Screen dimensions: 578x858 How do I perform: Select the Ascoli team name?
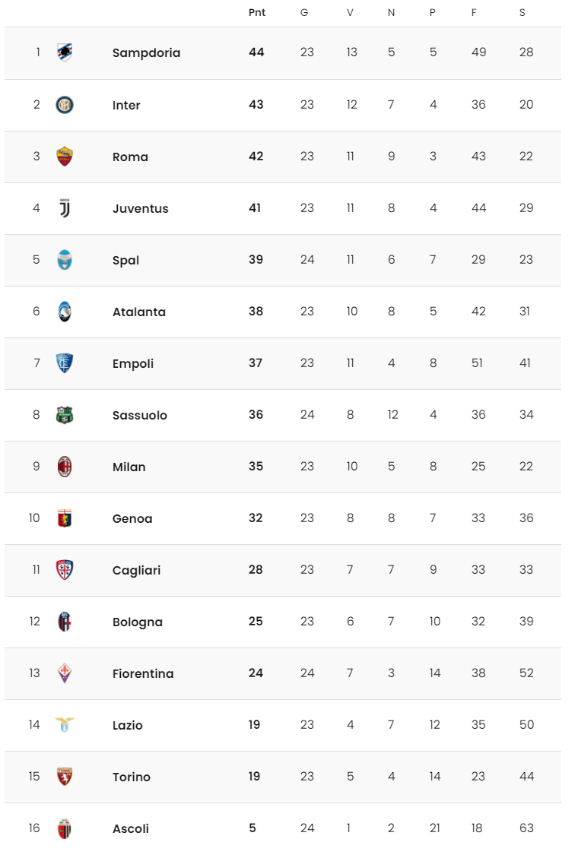point(131,828)
